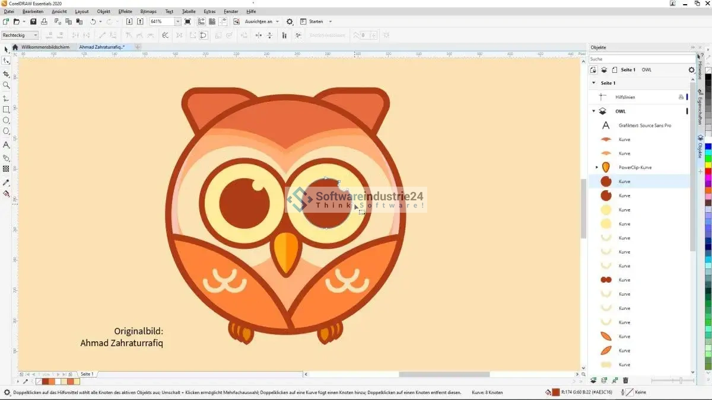Screen dimensions: 712x400
Task: Click the Save icon in toolbar
Action: click(33, 22)
